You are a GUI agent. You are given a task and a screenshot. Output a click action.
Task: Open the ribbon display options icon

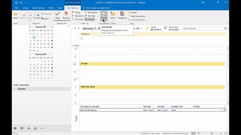203,3
